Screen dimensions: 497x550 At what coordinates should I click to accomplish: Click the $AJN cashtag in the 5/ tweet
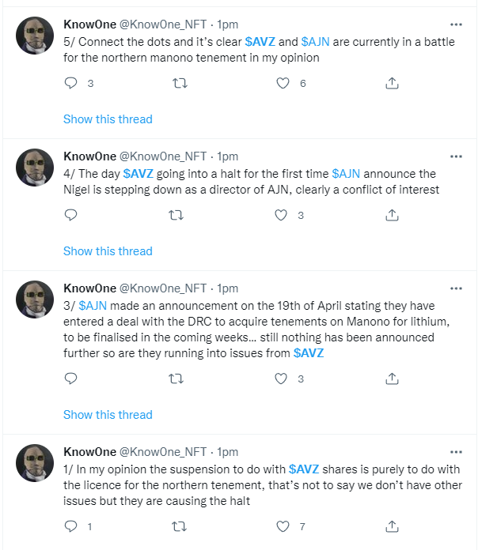pyautogui.click(x=317, y=41)
